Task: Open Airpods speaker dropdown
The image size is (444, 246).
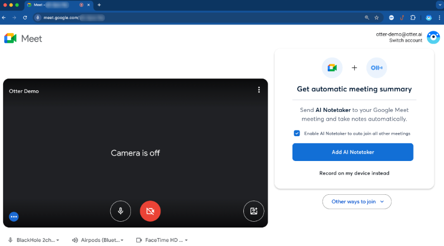Action: coord(98,240)
